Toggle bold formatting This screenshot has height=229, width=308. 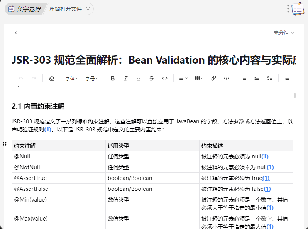coord(113,78)
